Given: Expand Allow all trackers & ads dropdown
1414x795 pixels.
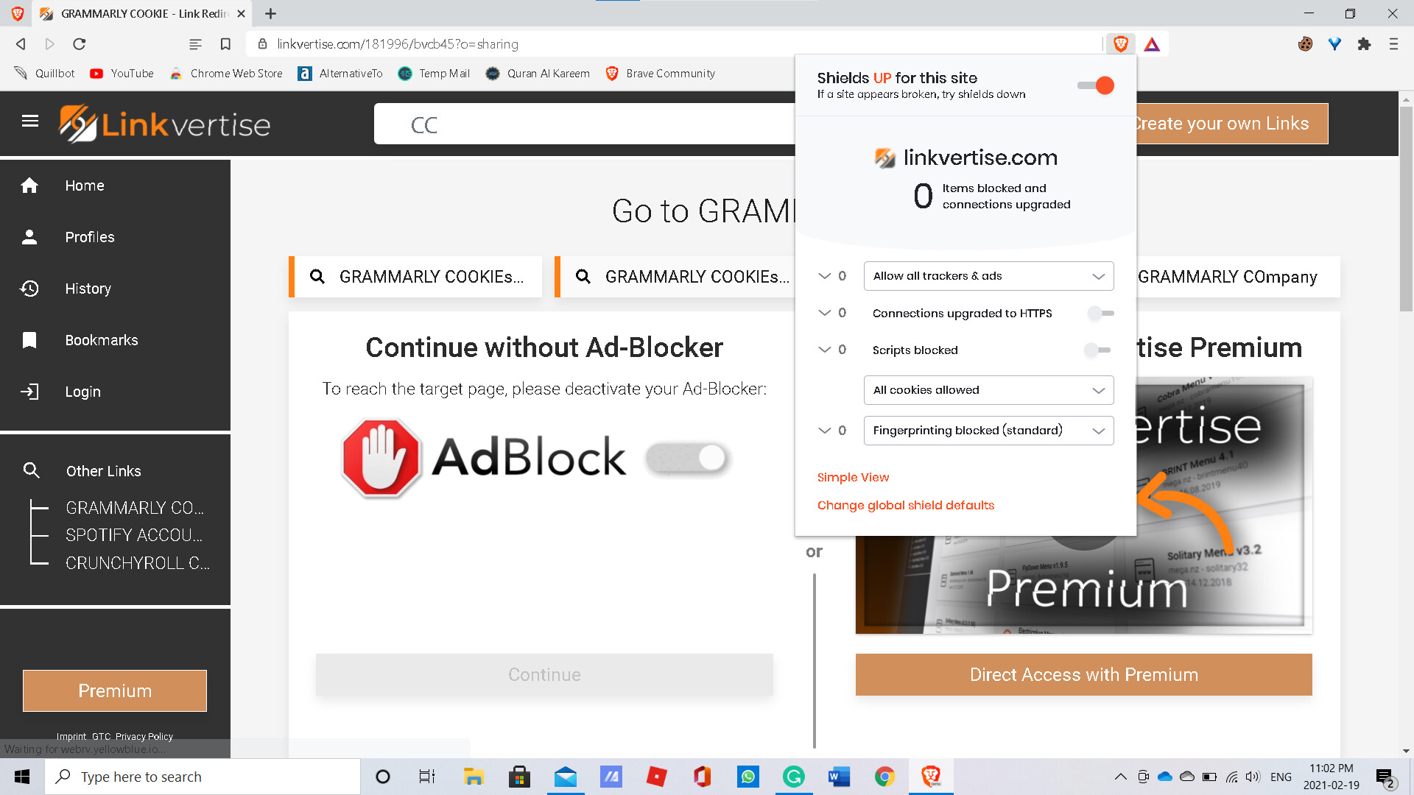Looking at the screenshot, I should 1098,276.
